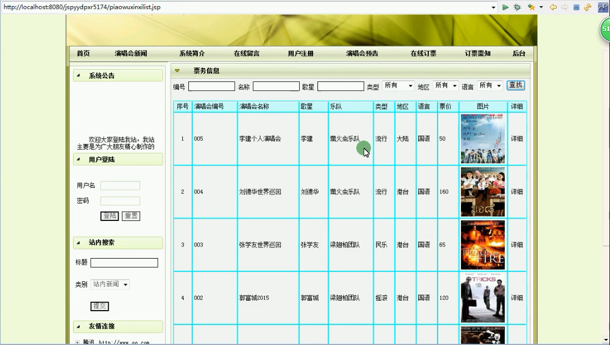Collapse the 用户登陆 triangle icon
The image size is (610, 345).
[x=78, y=159]
